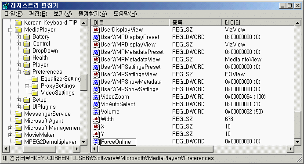Expand the ProxySettings key

pyautogui.click(x=27, y=86)
